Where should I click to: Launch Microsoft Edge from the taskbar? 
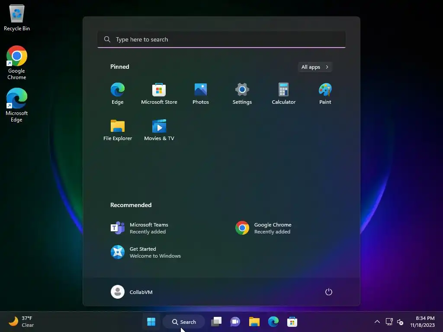[273, 322]
